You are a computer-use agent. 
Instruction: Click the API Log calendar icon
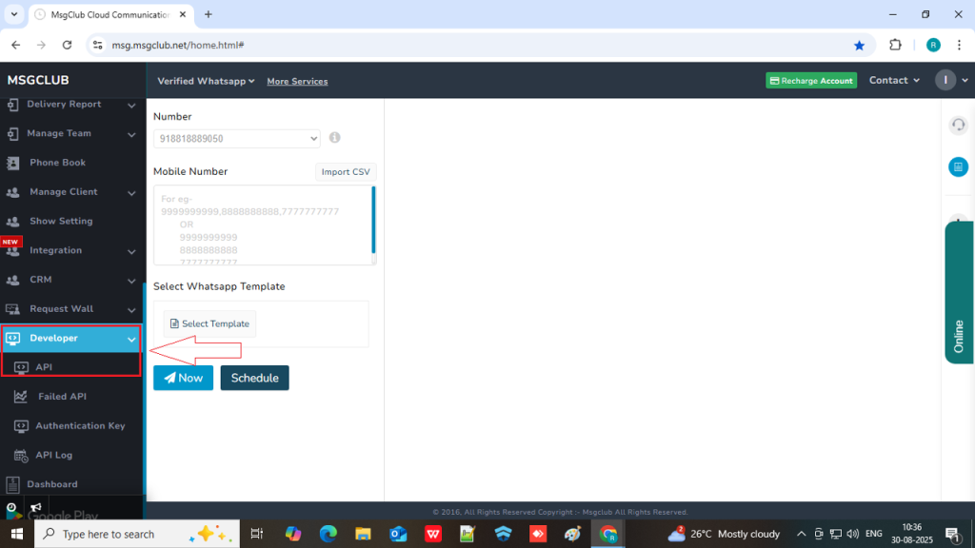tap(21, 456)
